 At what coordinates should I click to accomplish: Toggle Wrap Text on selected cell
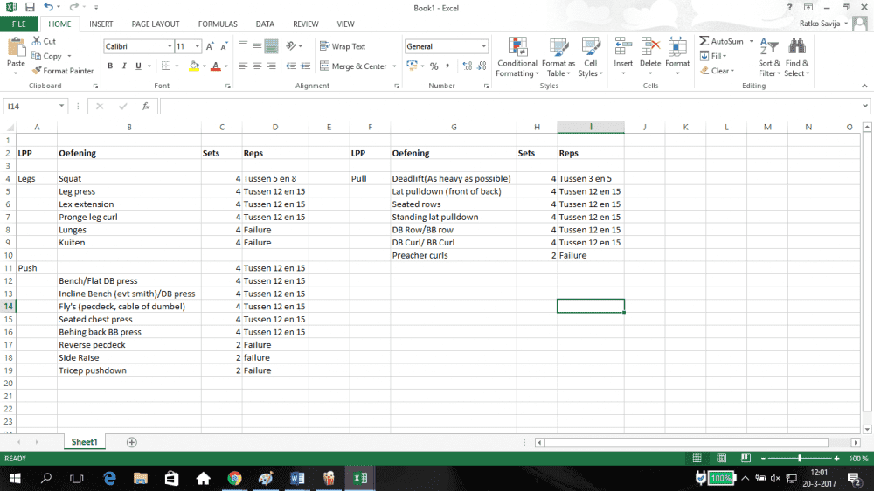(343, 46)
